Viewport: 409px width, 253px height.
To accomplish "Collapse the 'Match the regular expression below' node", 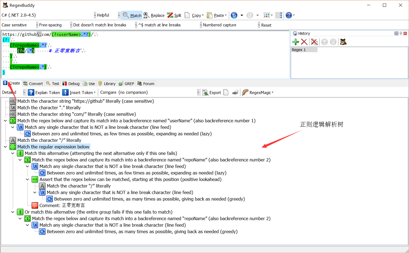I will (x=5, y=147).
